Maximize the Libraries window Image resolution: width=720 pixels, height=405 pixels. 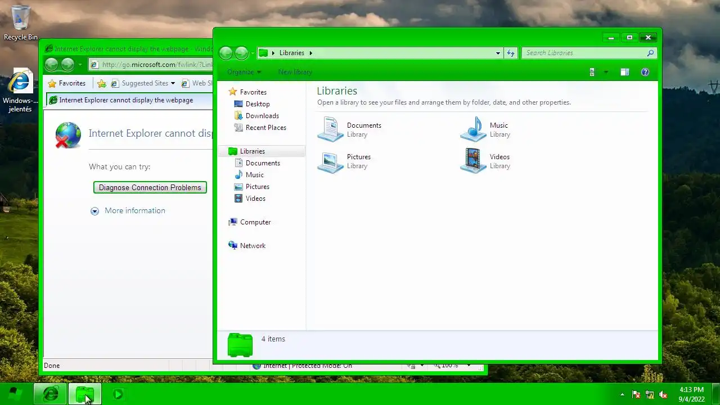[x=629, y=38]
